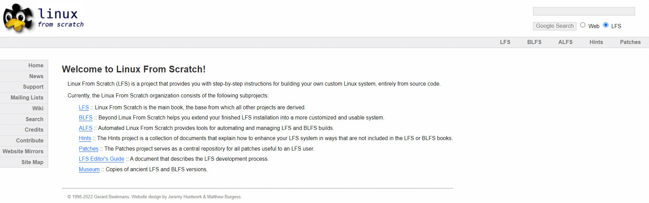Follow the BLFS subproject link in text
This screenshot has width=649, height=203.
tap(85, 118)
